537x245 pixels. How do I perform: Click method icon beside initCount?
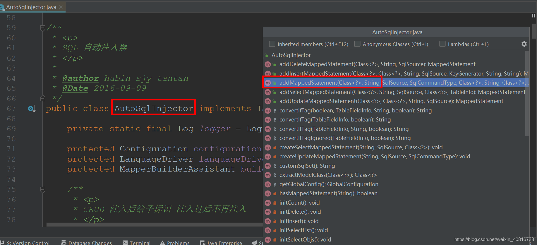point(267,203)
